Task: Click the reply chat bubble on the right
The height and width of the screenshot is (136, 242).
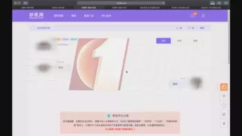Action: pyautogui.click(x=177, y=84)
